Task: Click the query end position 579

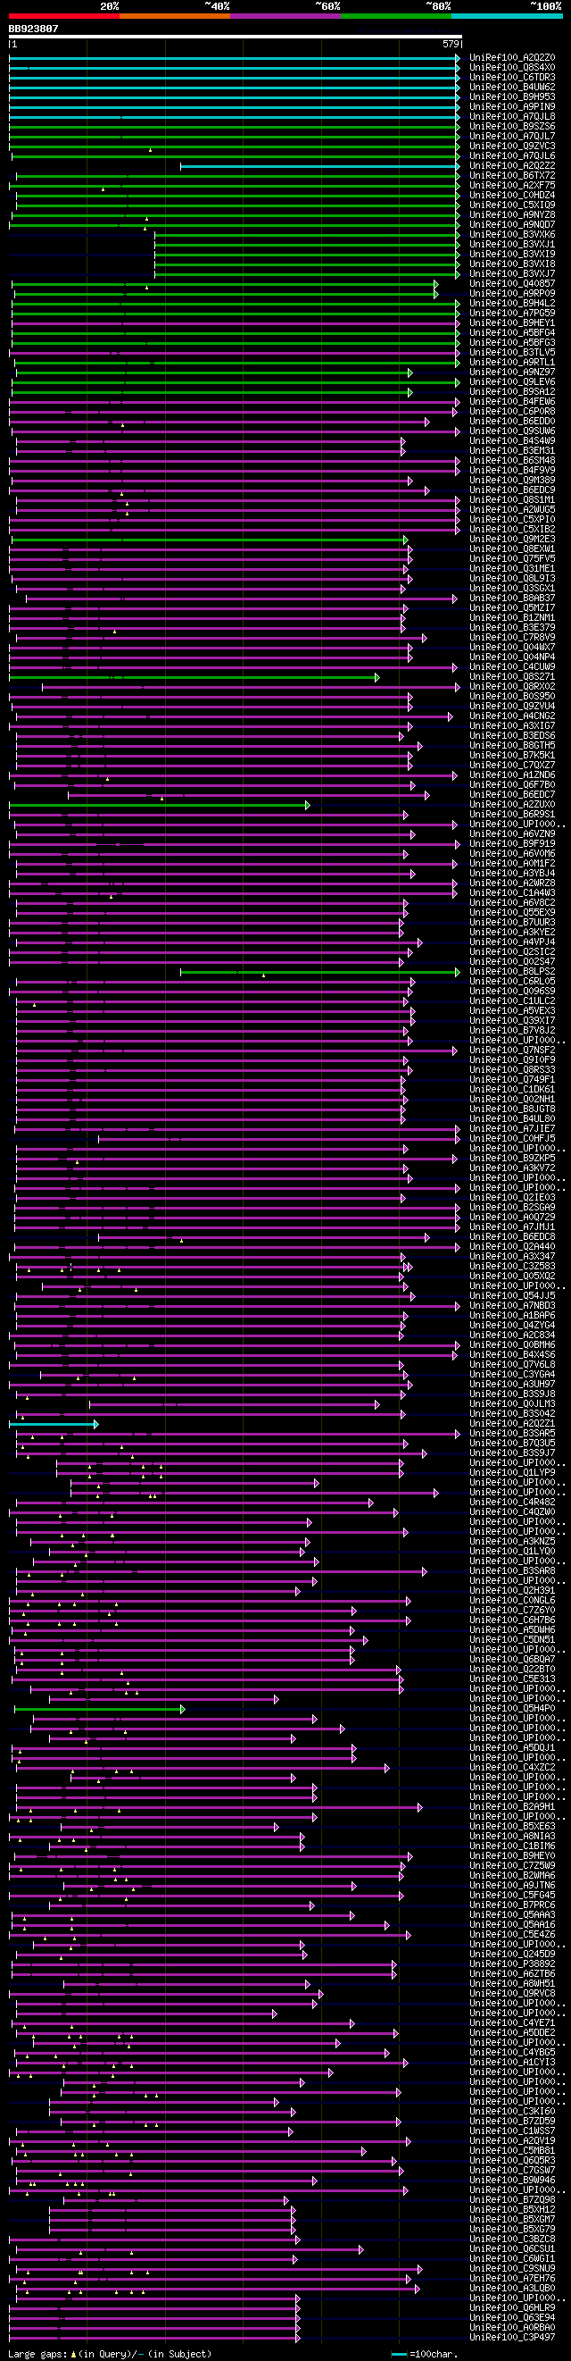Action: 451,44
